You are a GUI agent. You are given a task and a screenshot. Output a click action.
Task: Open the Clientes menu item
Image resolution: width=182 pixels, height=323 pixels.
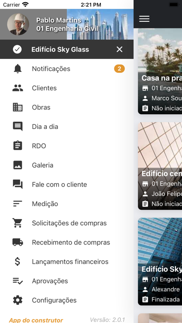(x=67, y=88)
